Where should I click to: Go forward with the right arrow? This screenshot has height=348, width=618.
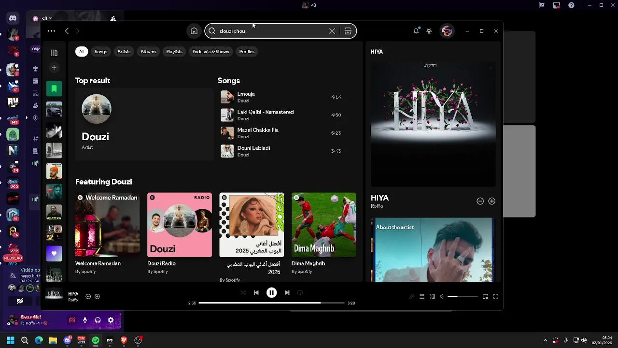coord(77,31)
